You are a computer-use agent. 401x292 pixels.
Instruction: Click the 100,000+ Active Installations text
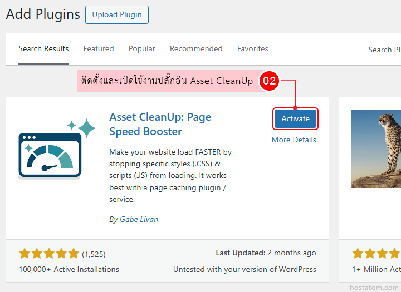pyautogui.click(x=69, y=269)
